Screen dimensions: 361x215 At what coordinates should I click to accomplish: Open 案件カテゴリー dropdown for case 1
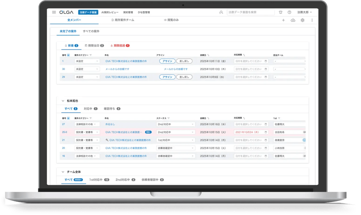pyautogui.click(x=87, y=61)
